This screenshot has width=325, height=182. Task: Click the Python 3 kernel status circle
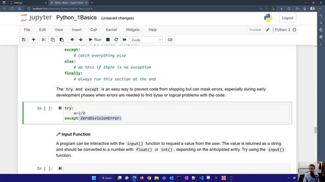(295, 30)
